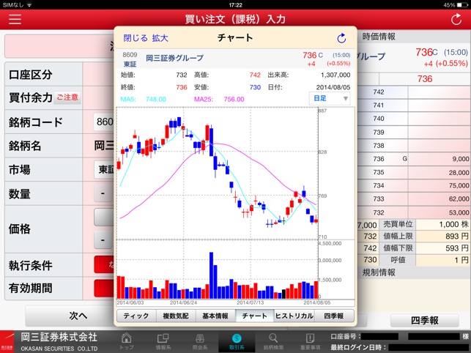Tap the tallest blue volume bar
Screen dimensions: 471x353
211,275
